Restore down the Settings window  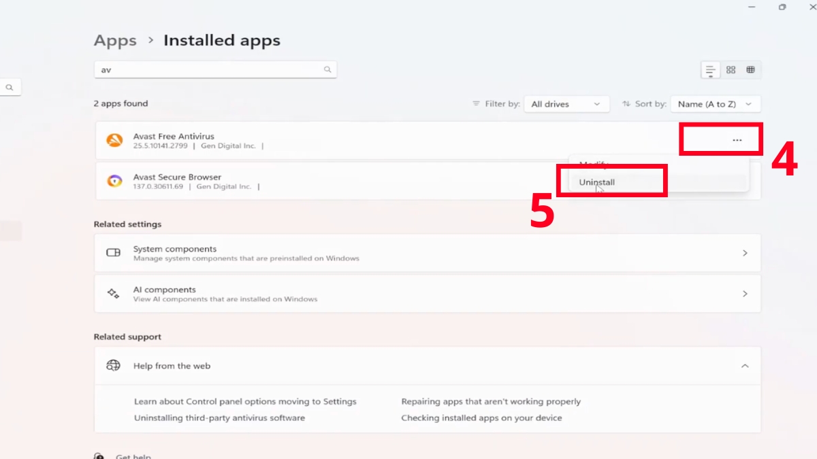click(x=782, y=7)
